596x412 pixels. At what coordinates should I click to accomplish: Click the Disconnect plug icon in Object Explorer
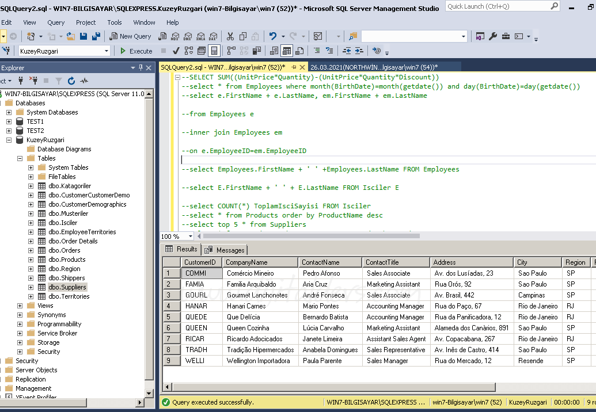tap(33, 81)
